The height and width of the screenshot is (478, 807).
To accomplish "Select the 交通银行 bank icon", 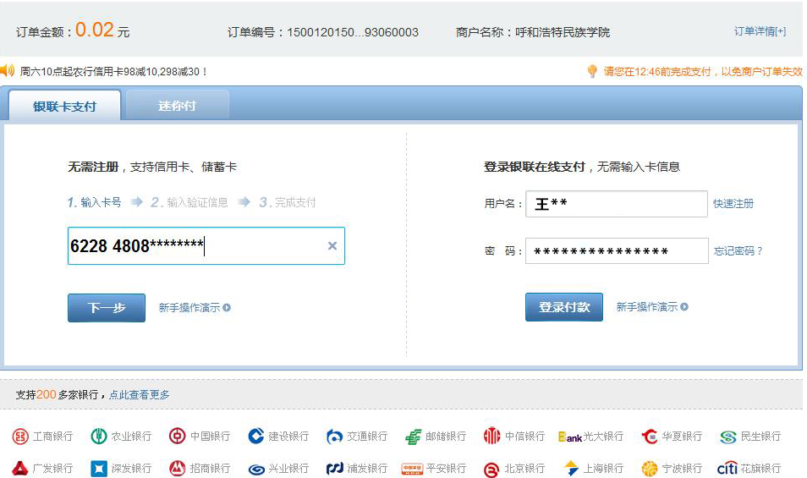I will click(x=335, y=437).
